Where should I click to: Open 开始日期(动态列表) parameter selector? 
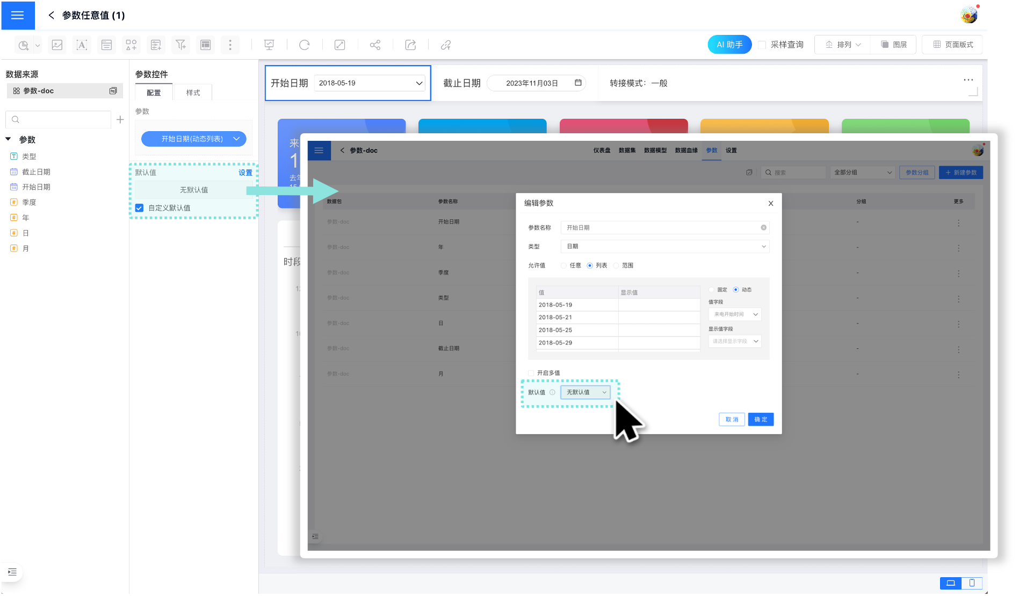pos(194,139)
